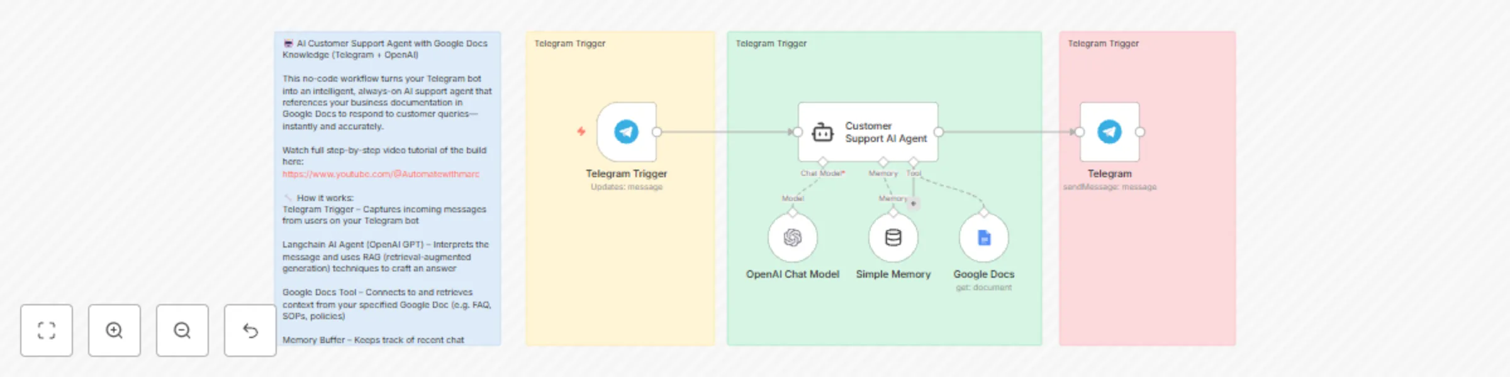Click the blue sticky note title text
Viewport: 1510px width, 377px height.
385,49
